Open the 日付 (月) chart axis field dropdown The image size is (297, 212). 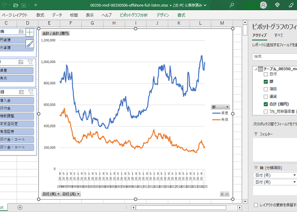pyautogui.click(x=71, y=194)
